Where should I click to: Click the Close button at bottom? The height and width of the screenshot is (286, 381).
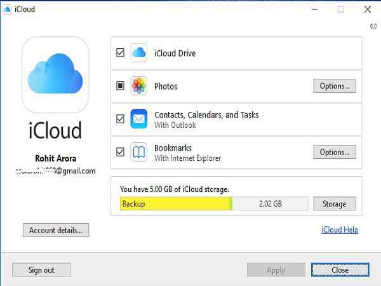[340, 269]
